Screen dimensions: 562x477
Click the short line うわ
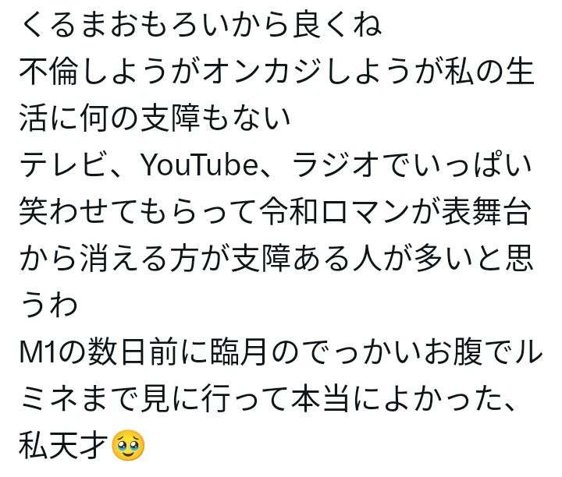click(48, 306)
